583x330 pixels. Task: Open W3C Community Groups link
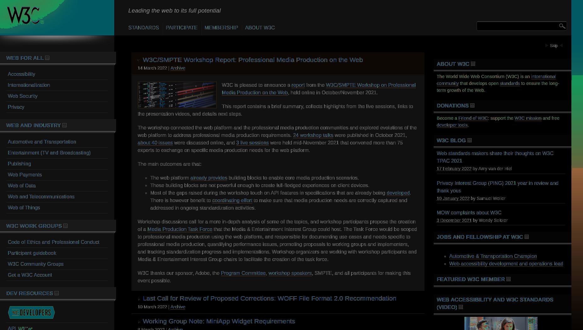35,264
